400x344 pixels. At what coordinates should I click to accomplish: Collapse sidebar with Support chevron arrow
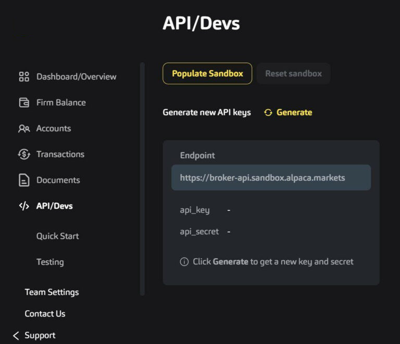(16, 336)
